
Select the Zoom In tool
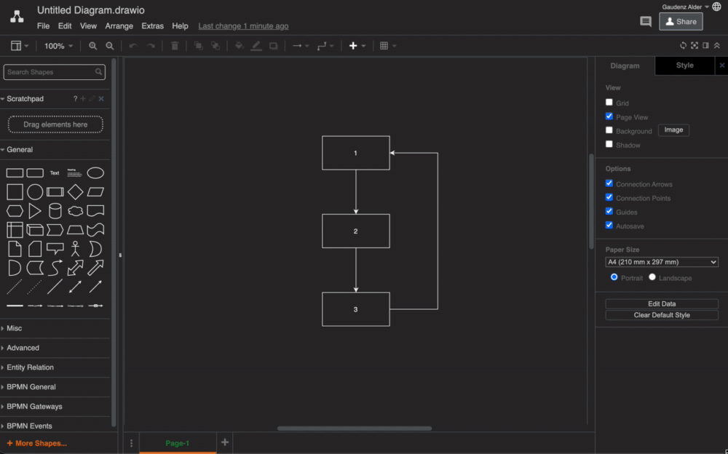tap(92, 45)
